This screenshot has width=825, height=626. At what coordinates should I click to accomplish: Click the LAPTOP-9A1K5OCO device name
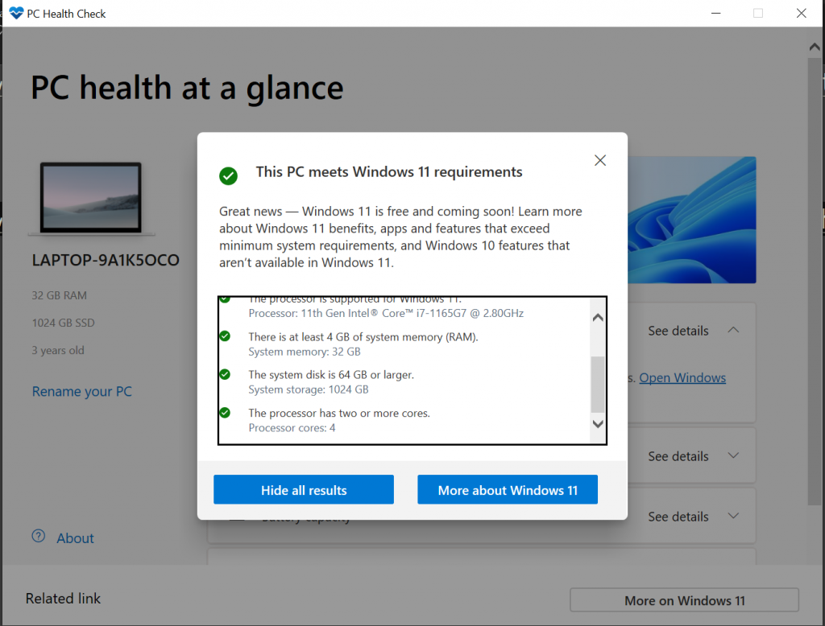point(106,260)
